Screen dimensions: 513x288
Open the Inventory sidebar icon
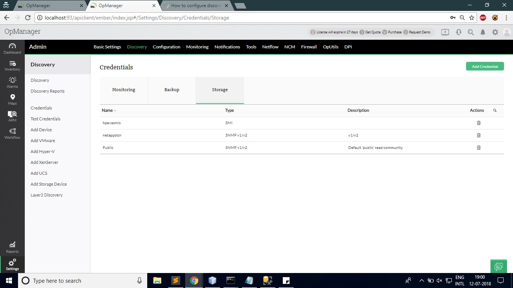(12, 66)
